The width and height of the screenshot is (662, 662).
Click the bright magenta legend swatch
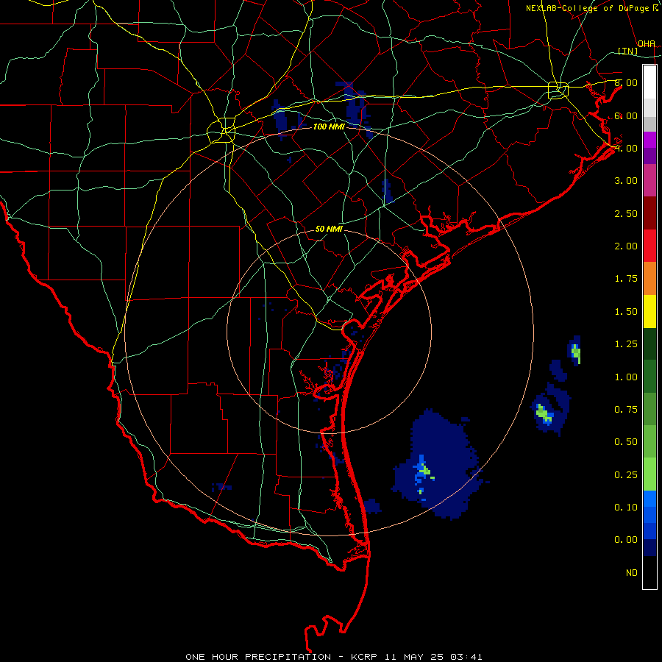(x=649, y=140)
